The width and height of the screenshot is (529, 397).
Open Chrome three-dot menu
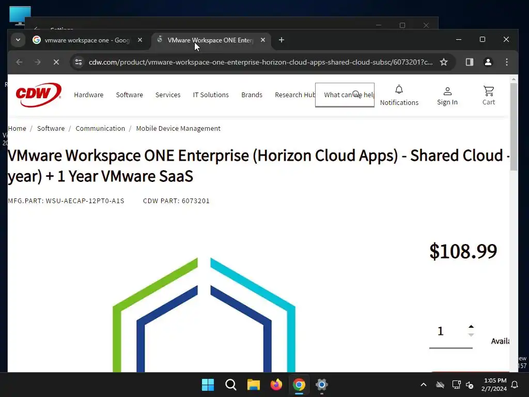506,62
